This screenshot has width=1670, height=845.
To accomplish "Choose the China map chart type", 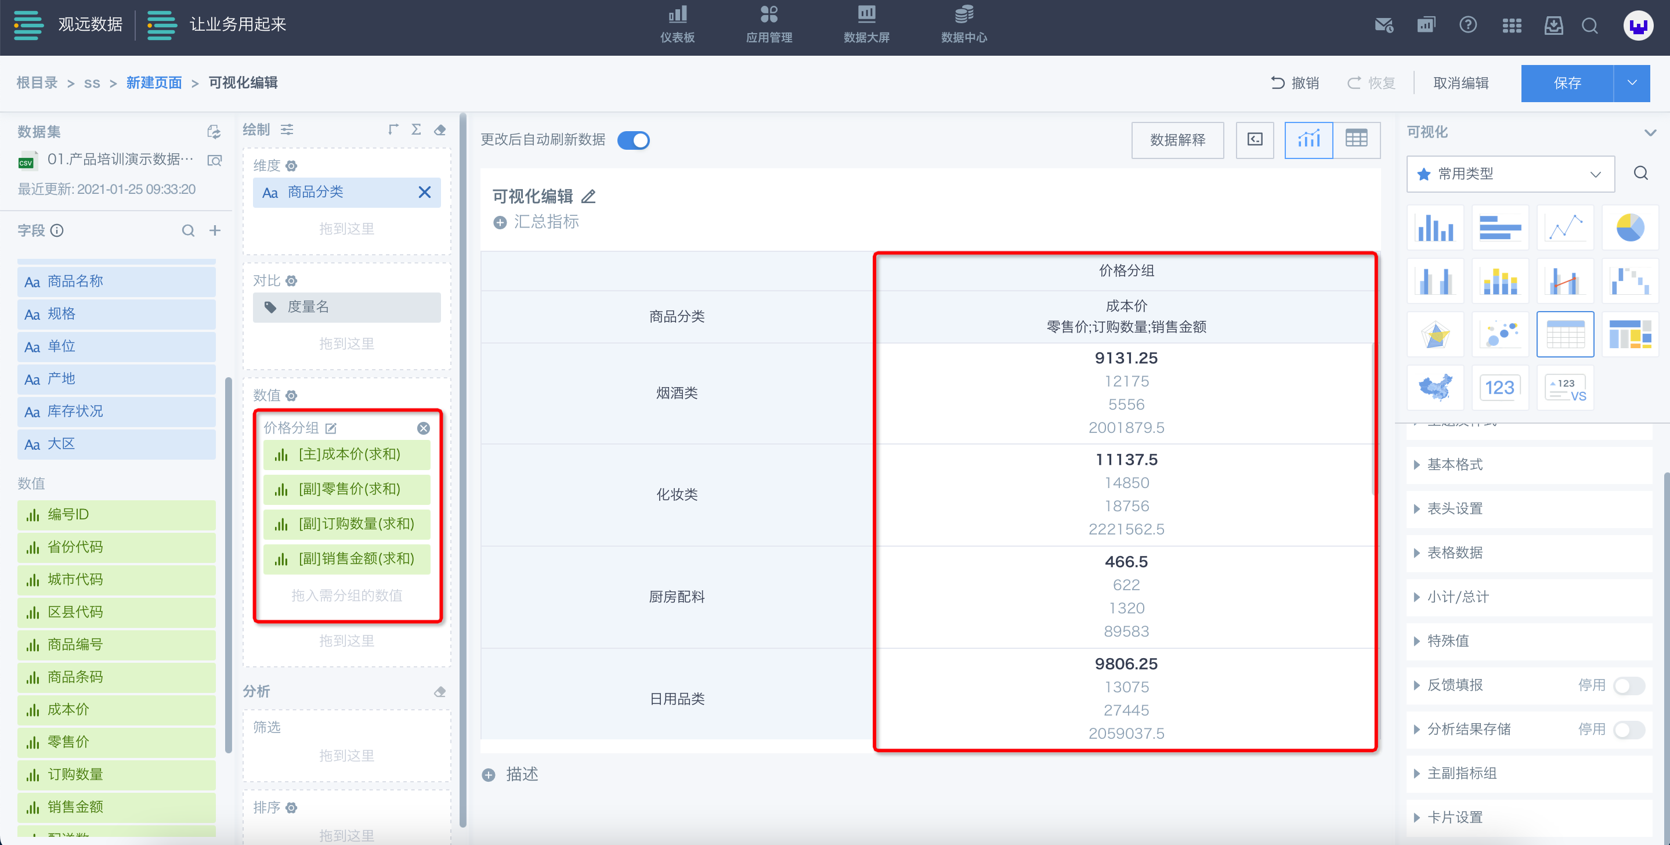I will pos(1434,388).
